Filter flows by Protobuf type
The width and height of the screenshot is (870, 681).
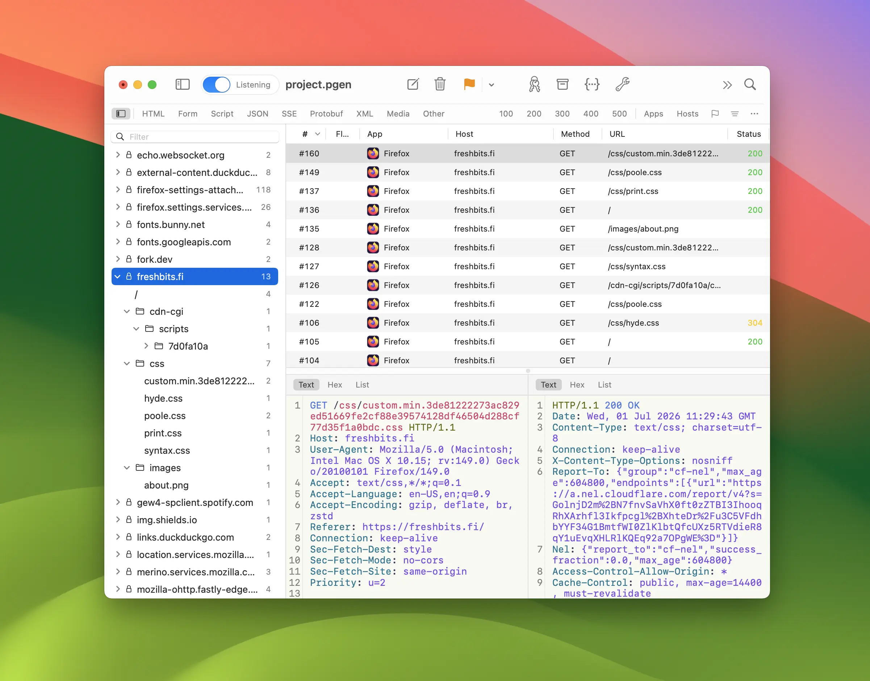coord(326,114)
